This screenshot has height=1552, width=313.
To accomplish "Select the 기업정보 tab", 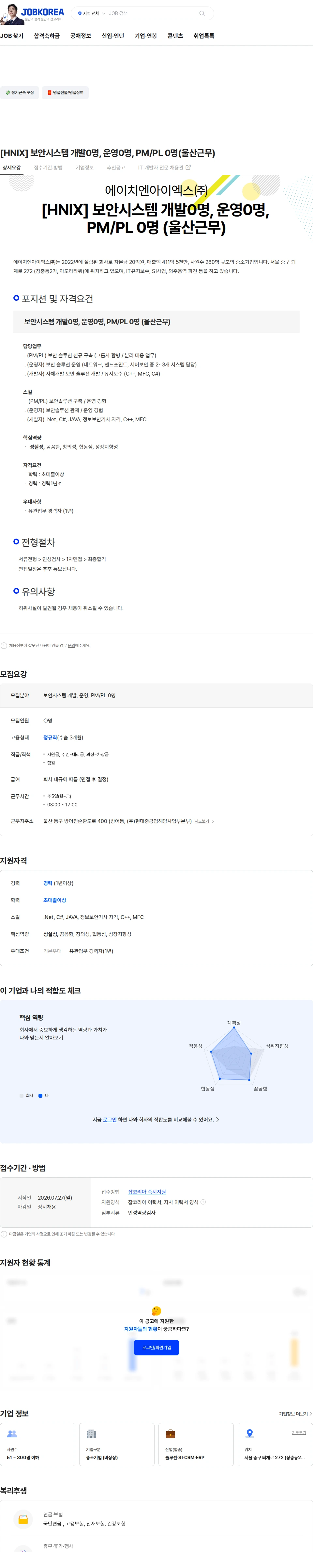I will [84, 168].
